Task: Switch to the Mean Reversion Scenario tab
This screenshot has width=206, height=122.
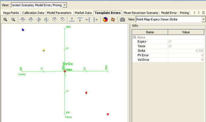Action: click(x=141, y=13)
